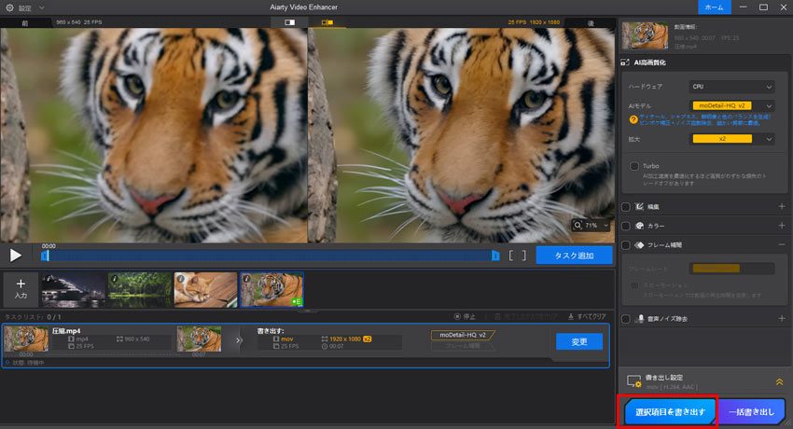Click the 一括書き出し batch export button
Screen dimensions: 793x429
[752, 412]
